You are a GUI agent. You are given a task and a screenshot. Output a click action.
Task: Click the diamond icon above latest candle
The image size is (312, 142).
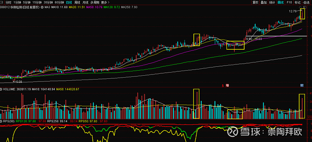300,7
